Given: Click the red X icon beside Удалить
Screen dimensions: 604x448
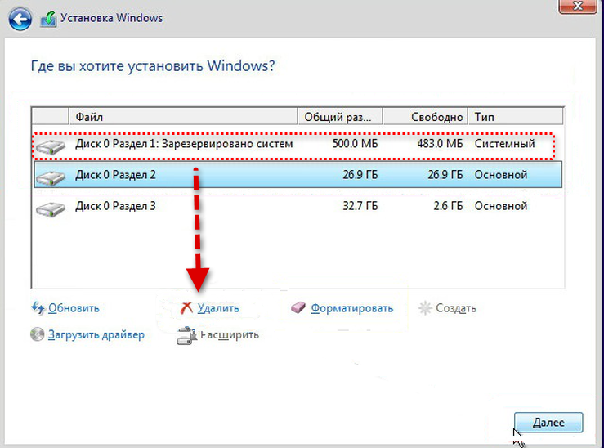Looking at the screenshot, I should pyautogui.click(x=187, y=308).
